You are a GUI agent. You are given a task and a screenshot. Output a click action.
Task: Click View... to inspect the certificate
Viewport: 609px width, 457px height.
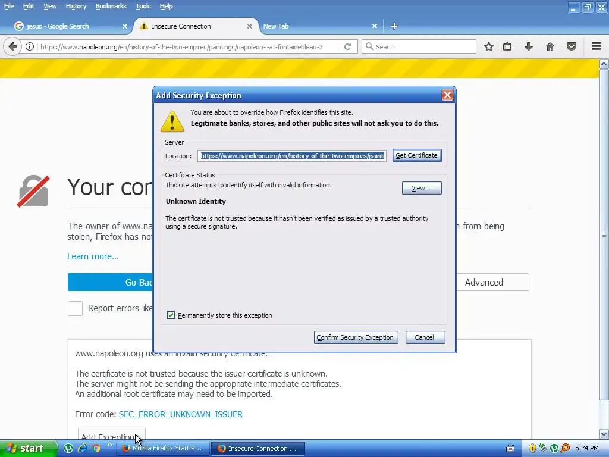(x=422, y=188)
